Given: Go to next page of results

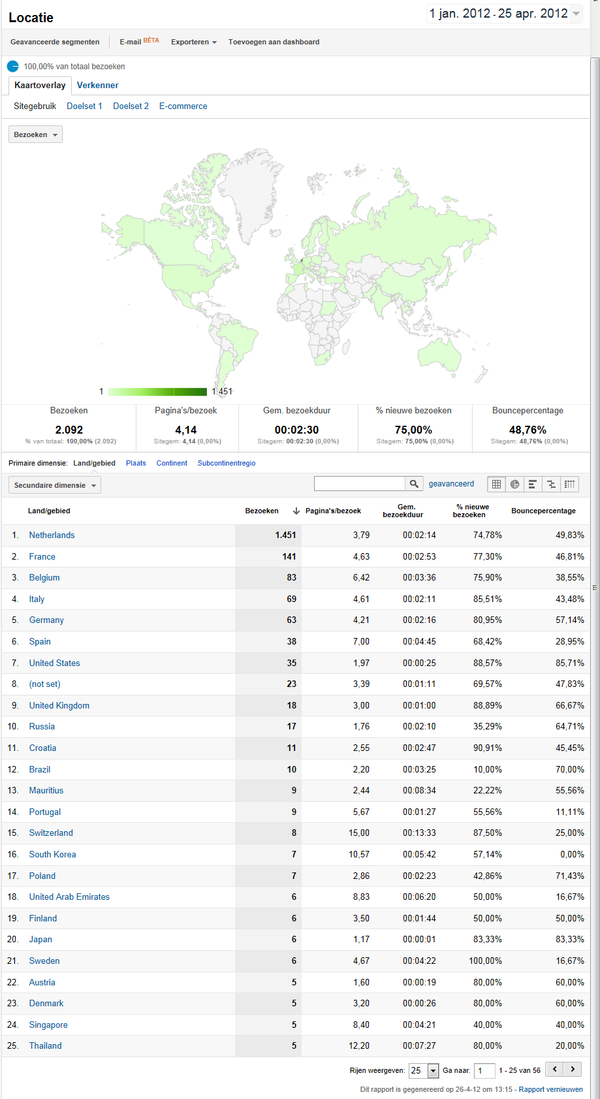Looking at the screenshot, I should pos(573,1070).
